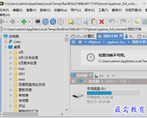The height and width of the screenshot is (118, 147).
Task: Click the D: drive usage bar
Action: (113, 93)
